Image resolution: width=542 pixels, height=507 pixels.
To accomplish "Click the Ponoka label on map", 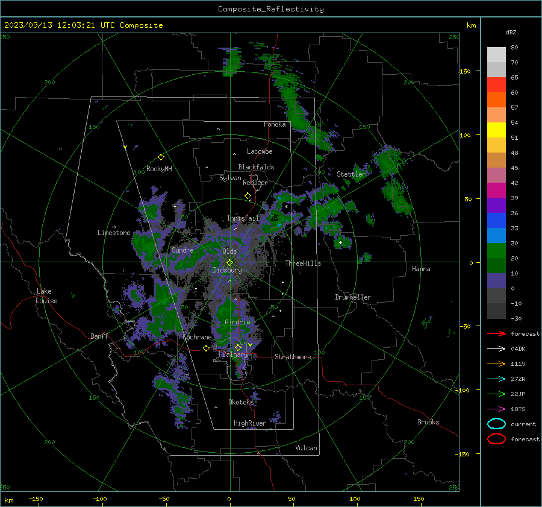I will pyautogui.click(x=275, y=124).
